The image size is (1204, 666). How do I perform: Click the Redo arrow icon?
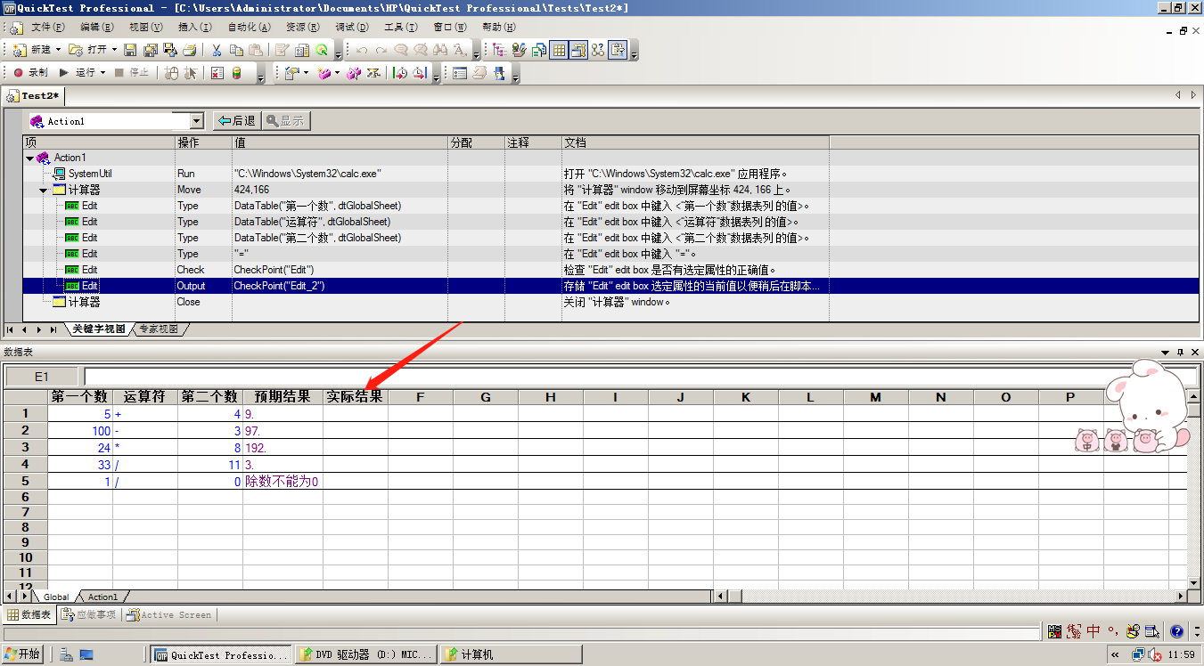click(x=381, y=50)
